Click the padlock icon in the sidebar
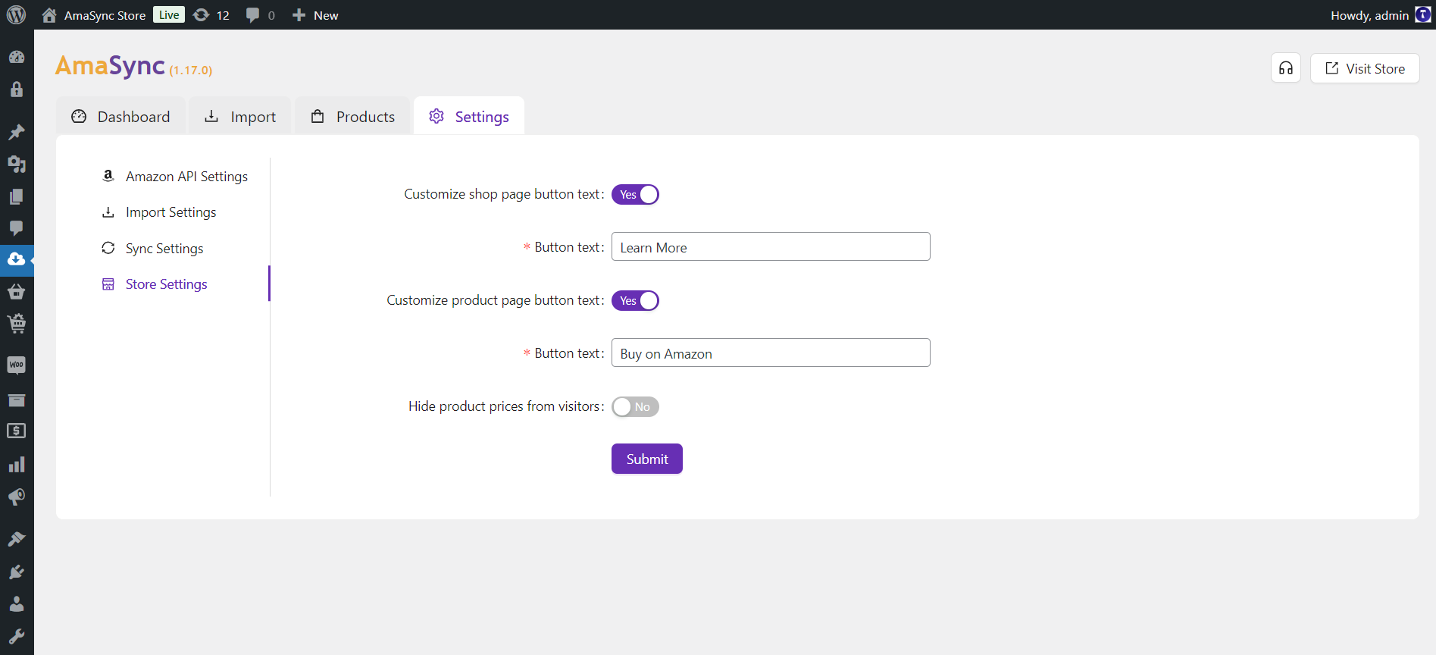This screenshot has width=1436, height=655. click(x=17, y=89)
